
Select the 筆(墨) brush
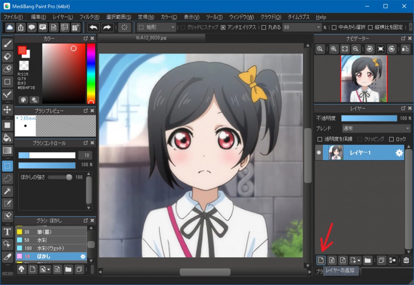click(x=51, y=232)
